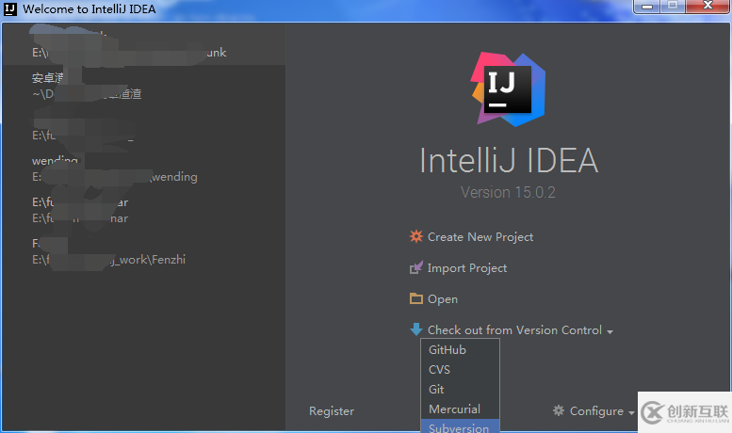Click Check out from Version Control
The width and height of the screenshot is (732, 433).
(514, 329)
